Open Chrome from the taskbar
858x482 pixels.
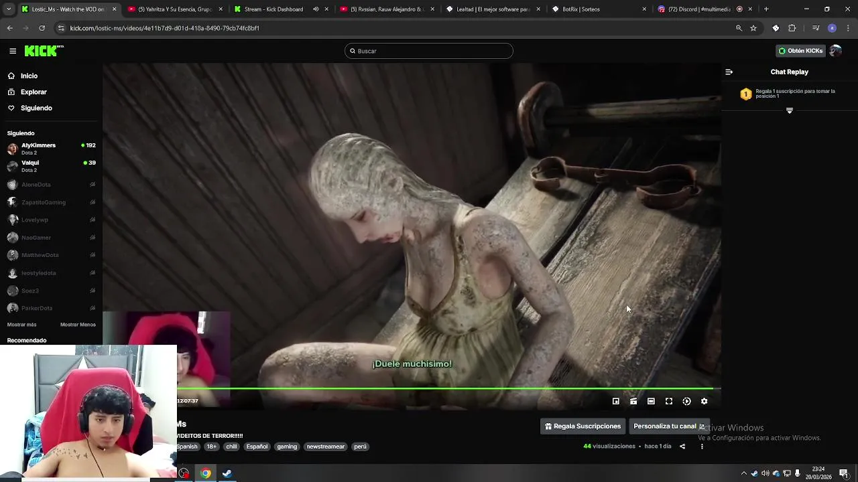pos(205,473)
